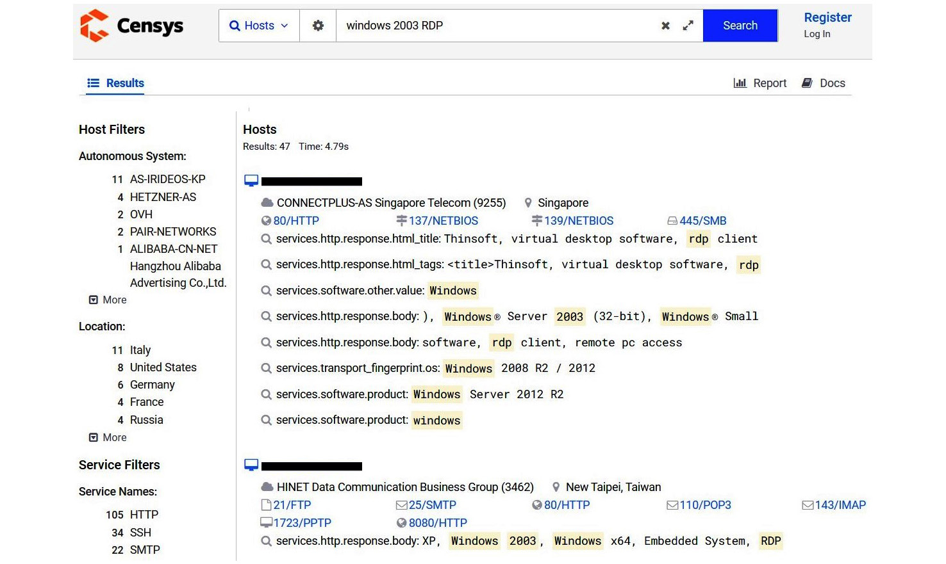This screenshot has height=564, width=946.
Task: Click magnifier beside lowercase windows product
Action: click(266, 420)
